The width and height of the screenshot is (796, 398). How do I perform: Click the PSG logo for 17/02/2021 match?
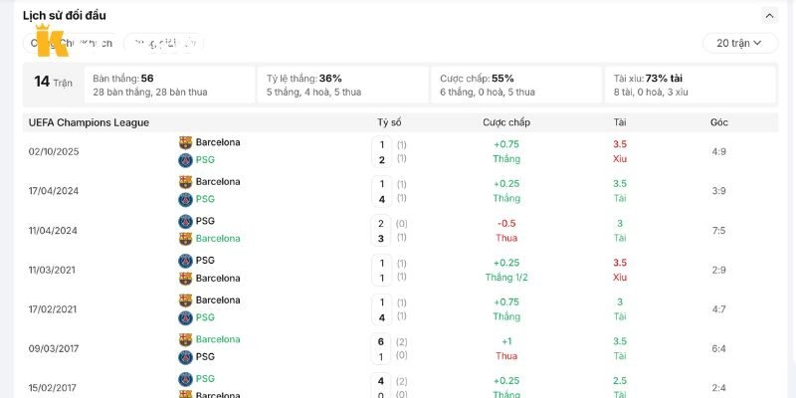tap(186, 317)
